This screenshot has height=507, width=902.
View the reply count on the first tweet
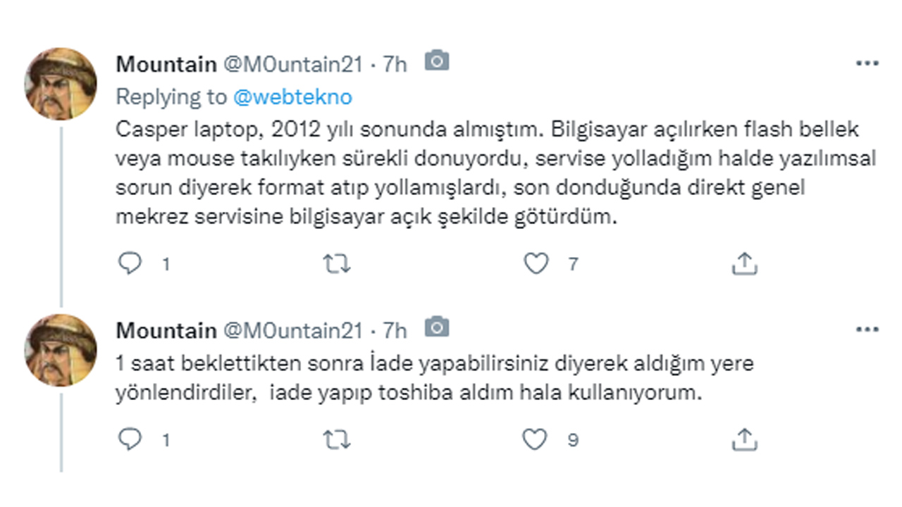[x=166, y=264]
